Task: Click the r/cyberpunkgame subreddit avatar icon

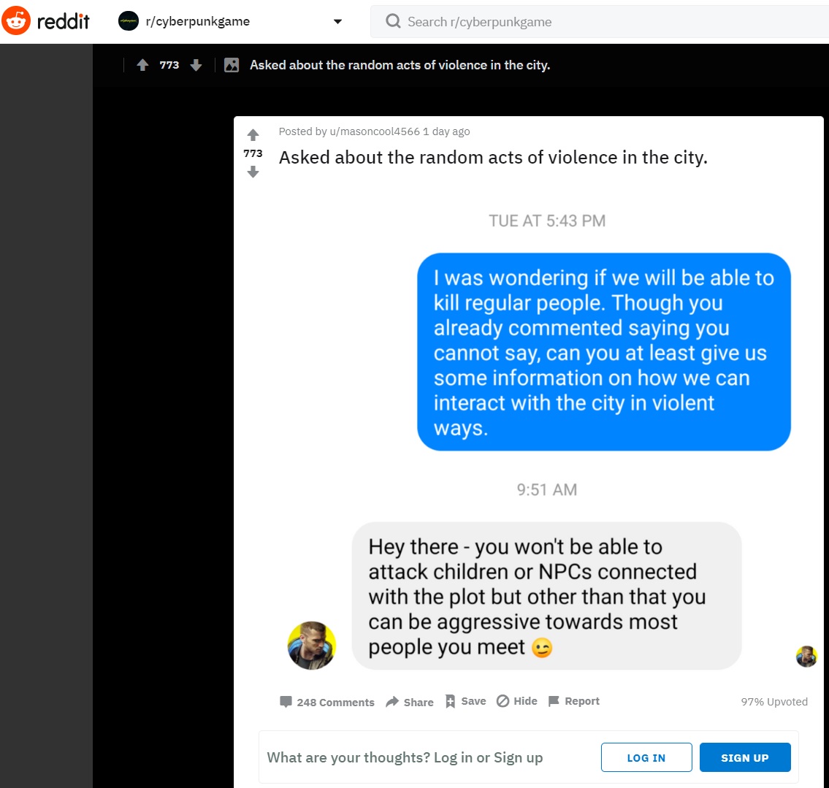Action: pyautogui.click(x=129, y=21)
